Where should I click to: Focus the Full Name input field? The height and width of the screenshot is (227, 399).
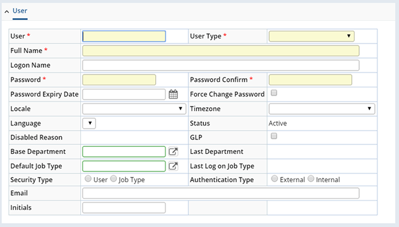220,51
